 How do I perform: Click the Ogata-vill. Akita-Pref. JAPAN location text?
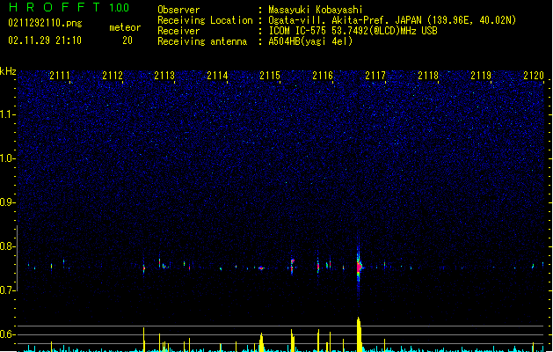coord(392,20)
